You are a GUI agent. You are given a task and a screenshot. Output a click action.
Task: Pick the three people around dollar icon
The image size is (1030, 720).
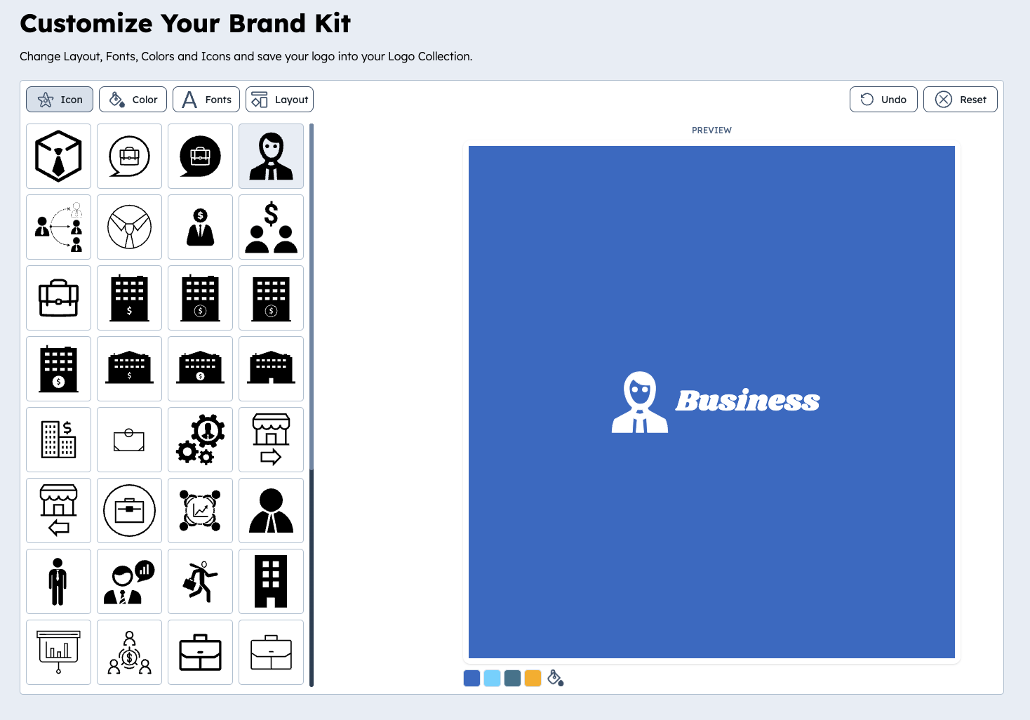(x=129, y=653)
